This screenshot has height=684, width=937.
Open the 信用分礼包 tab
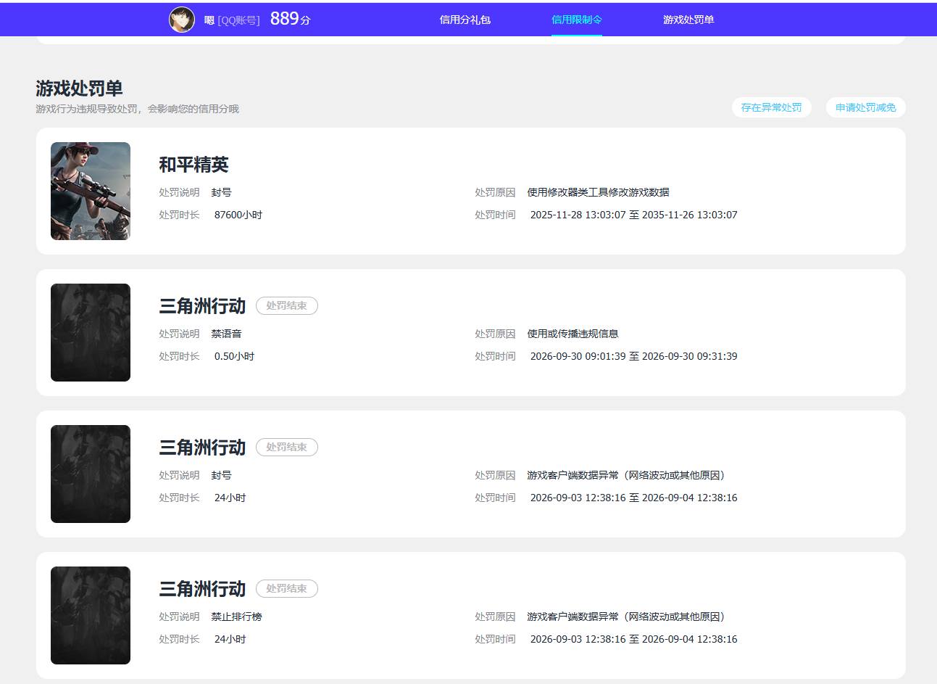(x=465, y=20)
